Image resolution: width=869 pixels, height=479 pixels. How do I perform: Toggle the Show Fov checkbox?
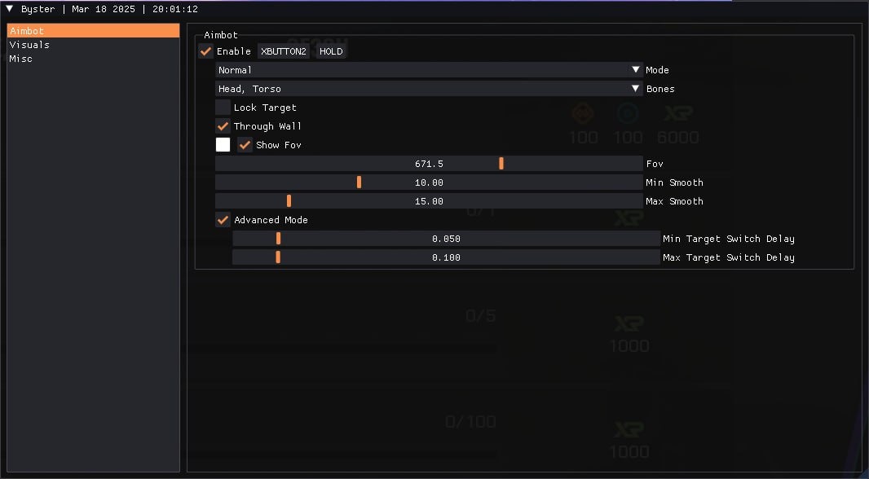tap(245, 145)
